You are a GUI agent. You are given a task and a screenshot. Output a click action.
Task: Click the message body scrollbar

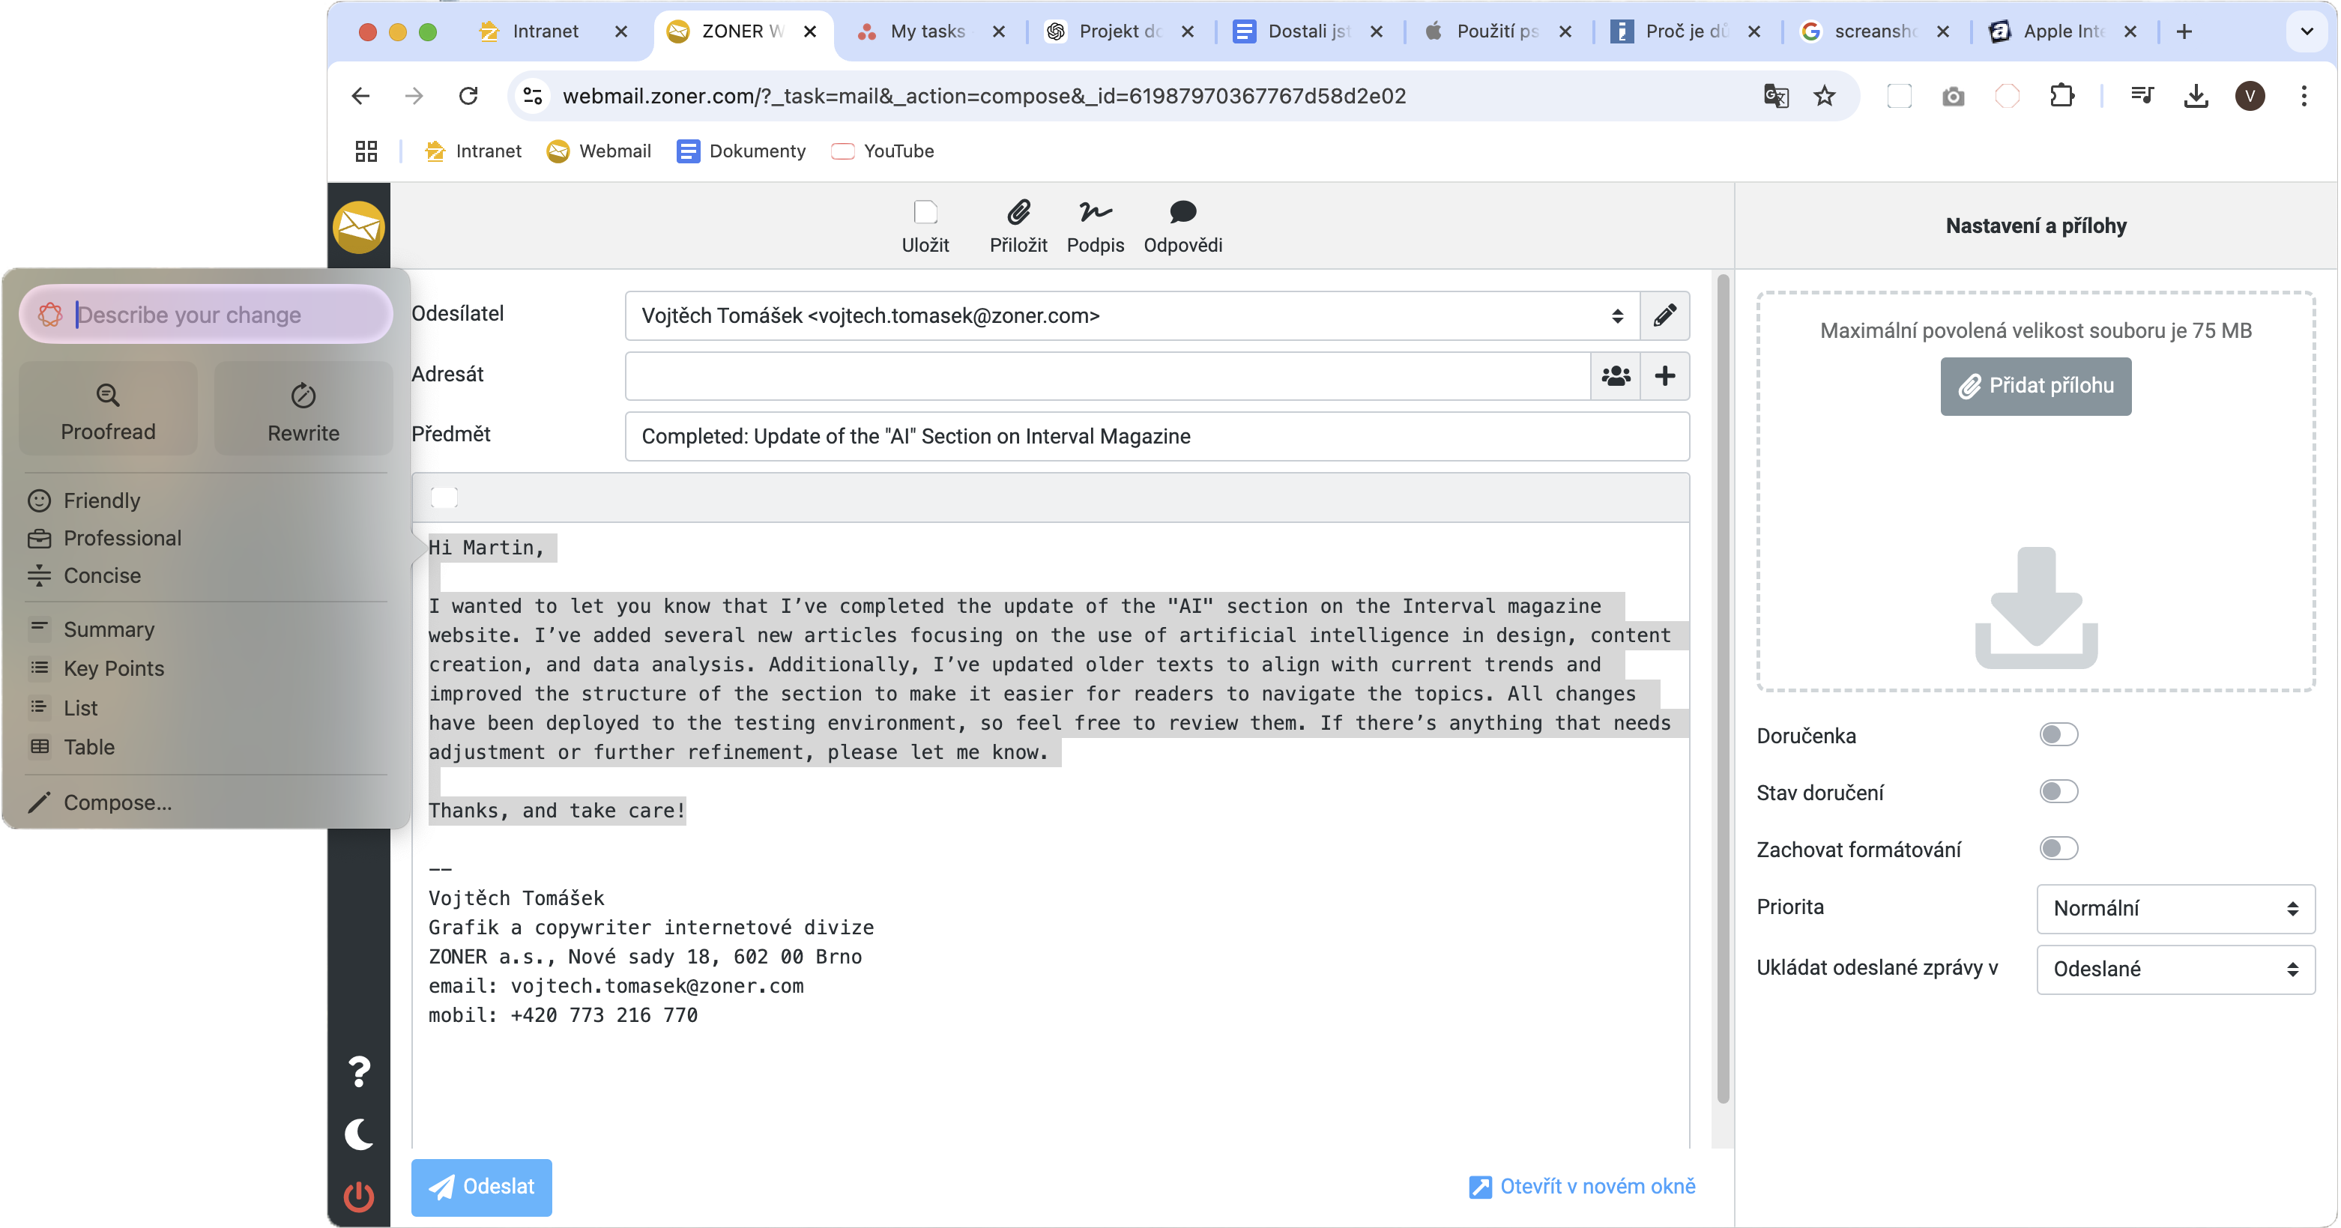point(1722,688)
